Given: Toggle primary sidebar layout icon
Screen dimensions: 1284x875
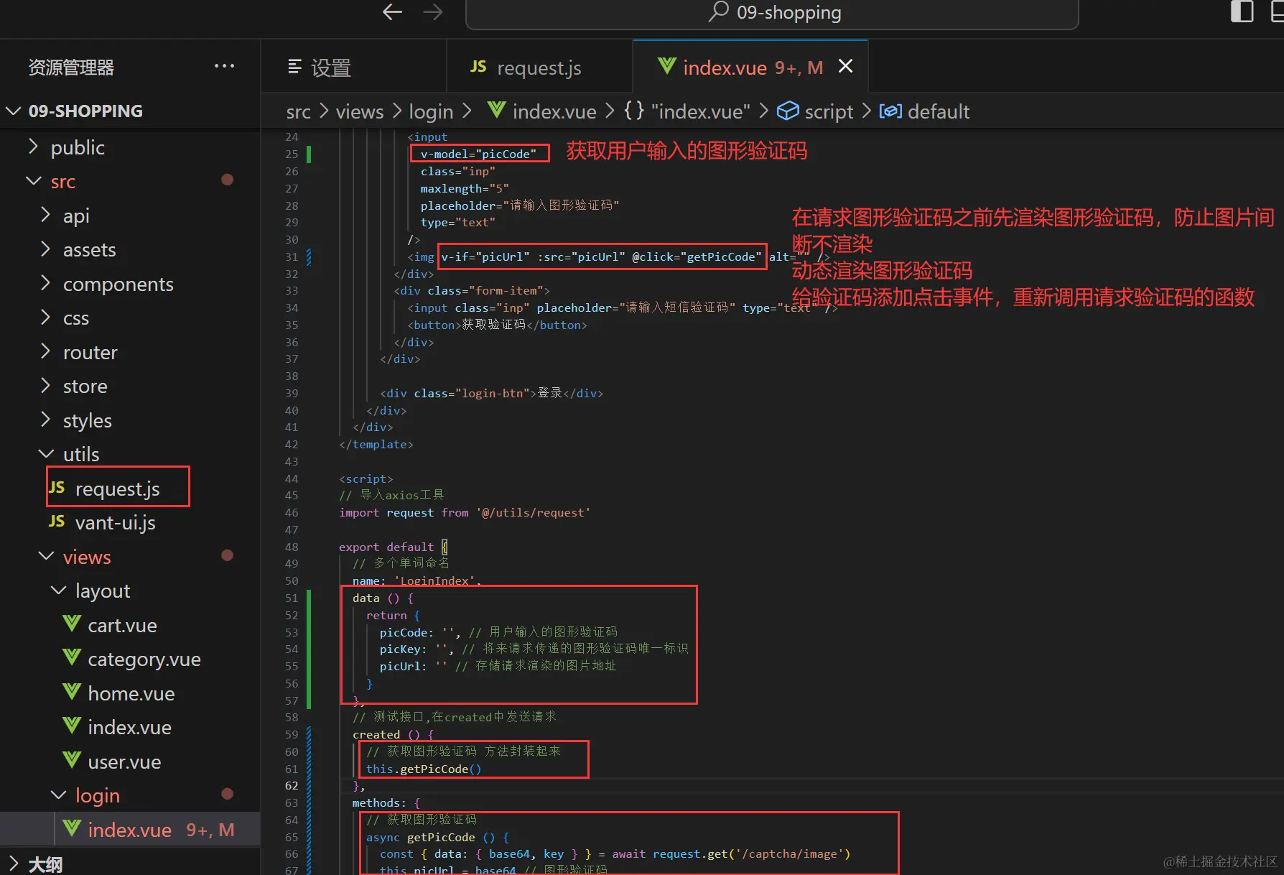Looking at the screenshot, I should 1242,11.
